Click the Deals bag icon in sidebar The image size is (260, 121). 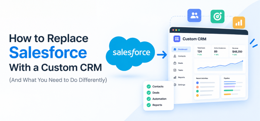coord(175,63)
